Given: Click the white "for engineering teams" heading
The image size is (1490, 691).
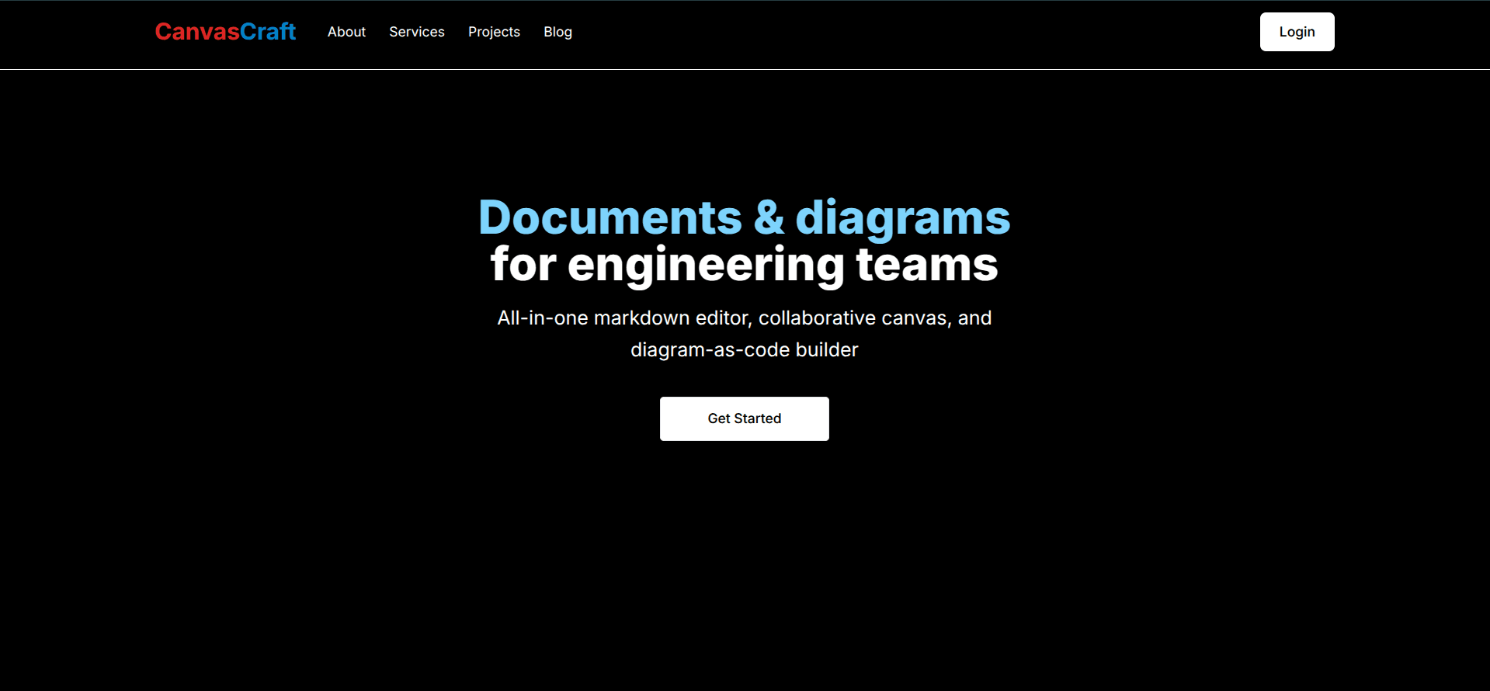Looking at the screenshot, I should pos(744,265).
